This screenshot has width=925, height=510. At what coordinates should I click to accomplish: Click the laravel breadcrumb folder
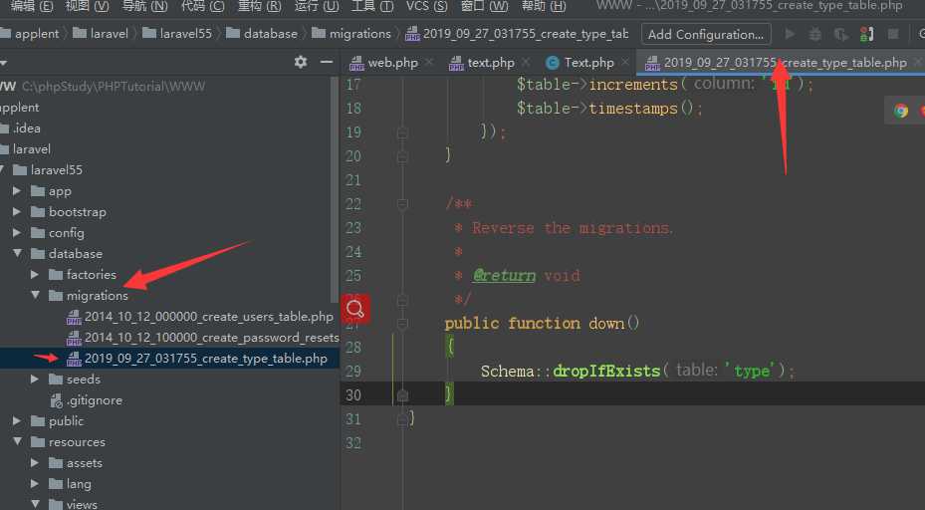[x=101, y=34]
